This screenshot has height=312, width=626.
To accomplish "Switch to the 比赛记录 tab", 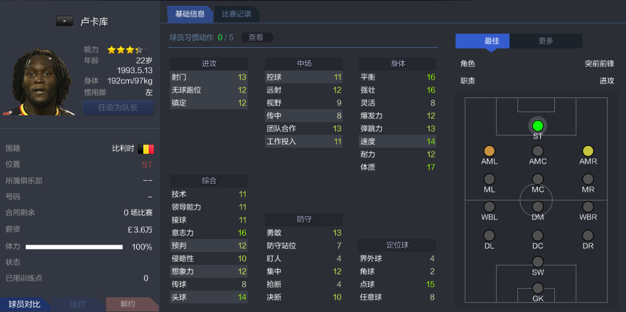I will point(236,14).
